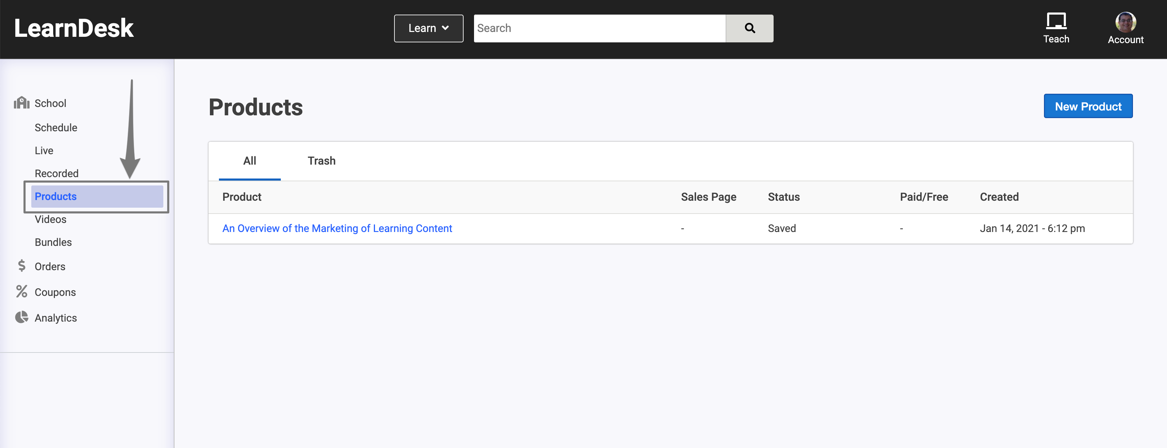The image size is (1167, 448).
Task: Open Bundles in the sidebar
Action: point(53,242)
